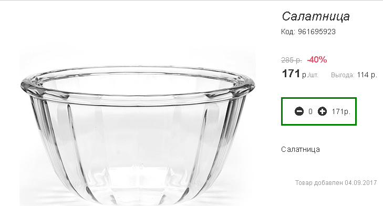Image resolution: width=383 pixels, height=206 pixels.
Task: Select the quantity value 0 between the icons
Action: [x=310, y=112]
